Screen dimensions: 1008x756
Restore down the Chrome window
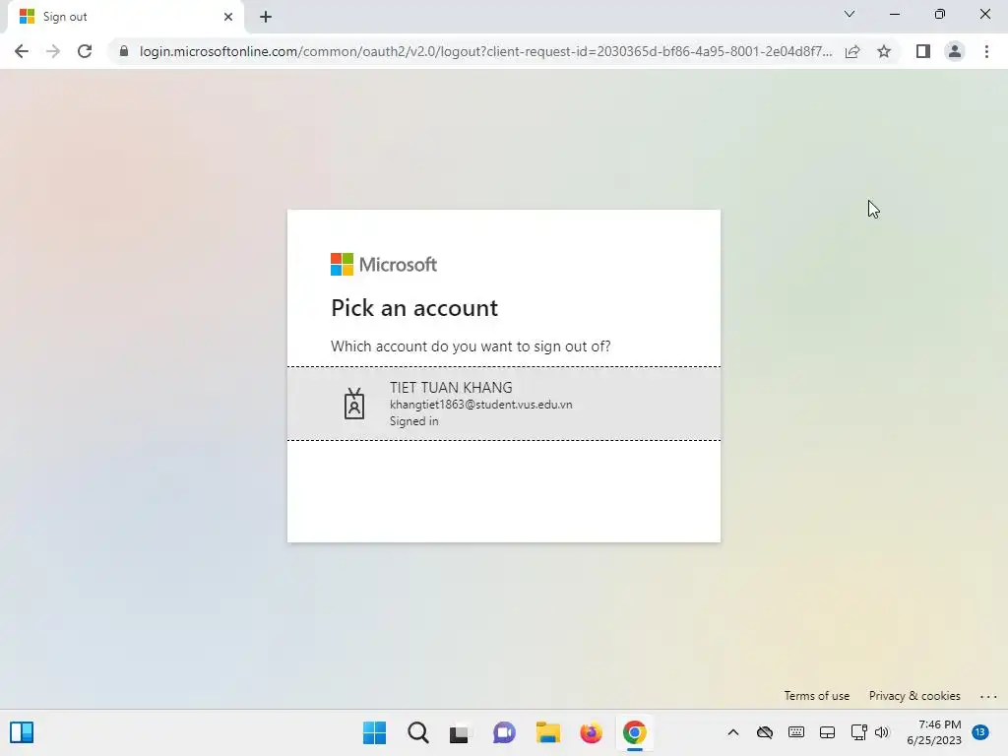pyautogui.click(x=940, y=14)
